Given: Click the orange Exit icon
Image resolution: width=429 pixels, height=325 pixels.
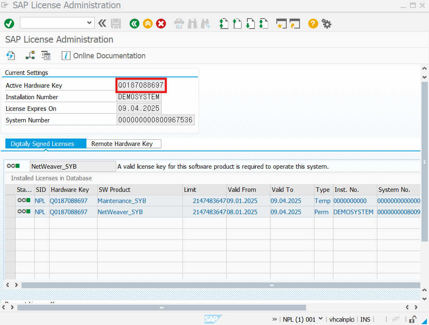Looking at the screenshot, I should coord(148,24).
